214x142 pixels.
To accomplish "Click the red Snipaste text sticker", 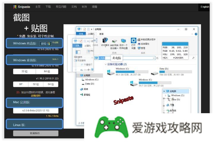I will [123, 100].
